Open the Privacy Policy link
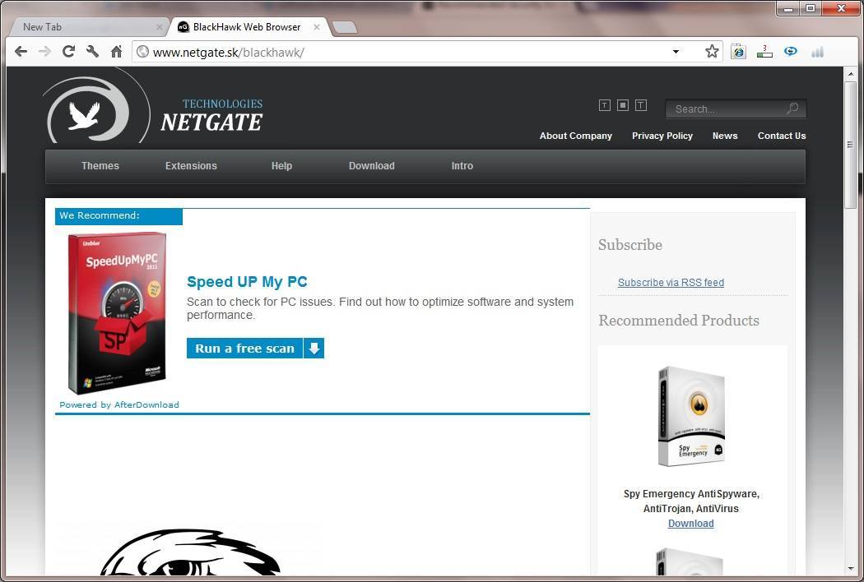 coord(662,136)
